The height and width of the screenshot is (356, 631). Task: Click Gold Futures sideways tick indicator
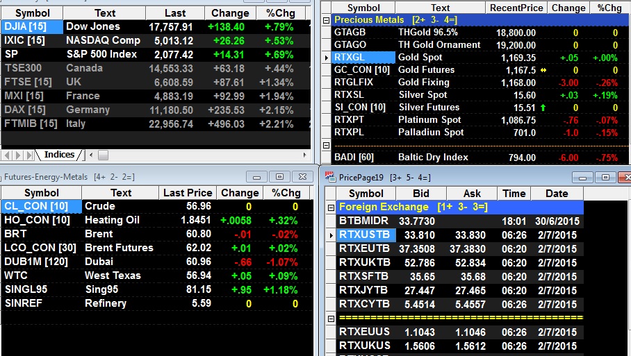point(543,70)
